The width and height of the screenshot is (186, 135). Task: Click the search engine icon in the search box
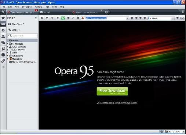[x=150, y=18]
